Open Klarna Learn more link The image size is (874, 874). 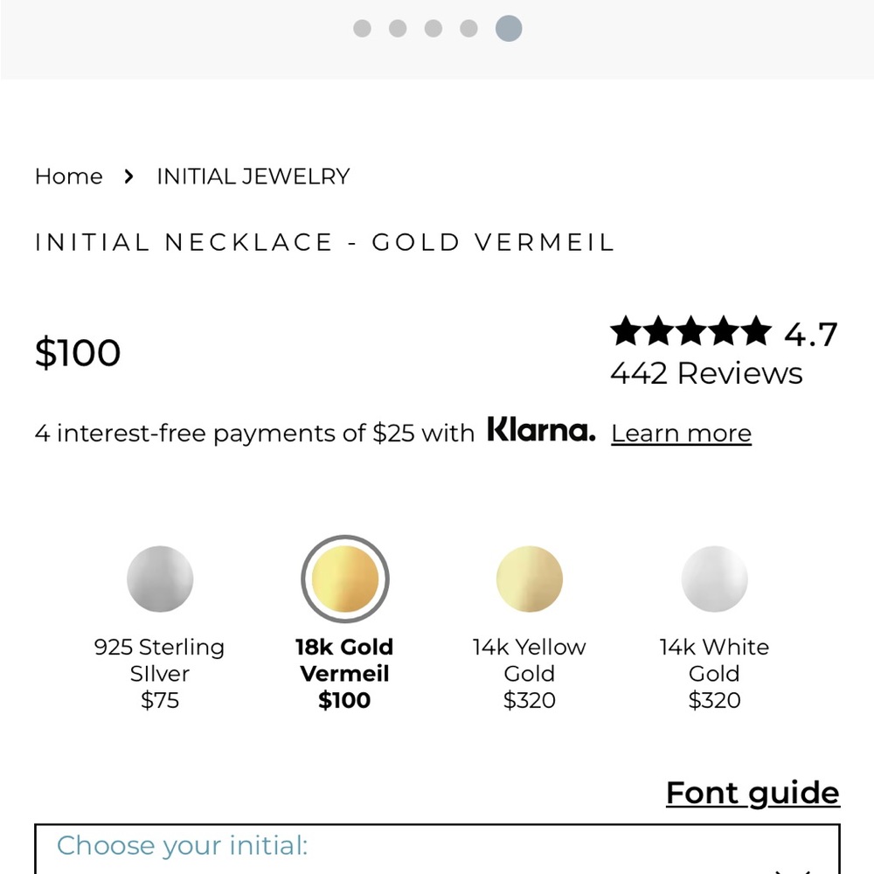tap(681, 434)
